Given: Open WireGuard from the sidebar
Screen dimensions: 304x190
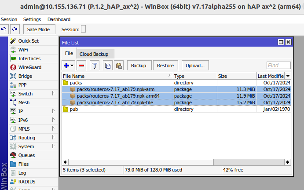Looking at the screenshot, I should click(29, 67).
